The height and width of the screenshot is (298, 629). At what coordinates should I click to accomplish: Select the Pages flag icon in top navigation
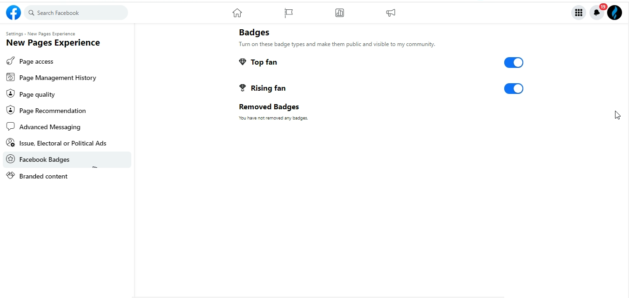(x=288, y=13)
